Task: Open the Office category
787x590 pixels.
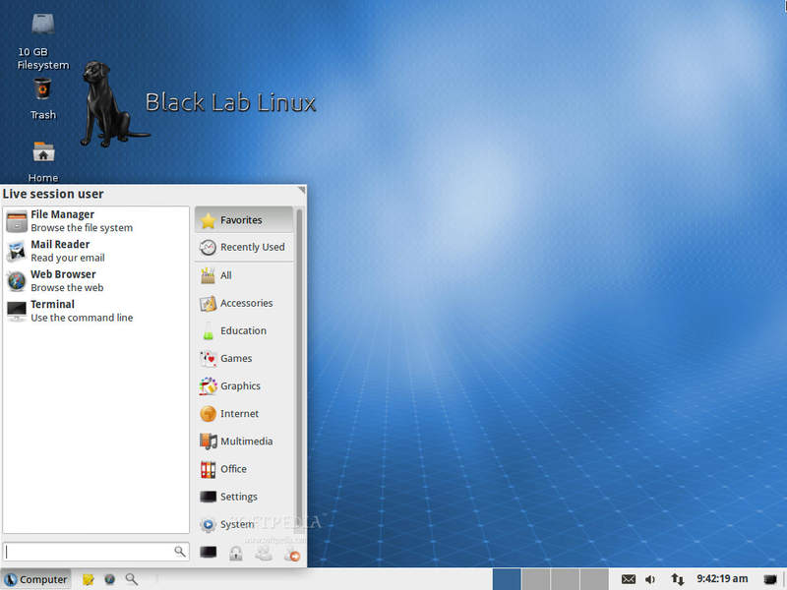Action: [x=244, y=469]
